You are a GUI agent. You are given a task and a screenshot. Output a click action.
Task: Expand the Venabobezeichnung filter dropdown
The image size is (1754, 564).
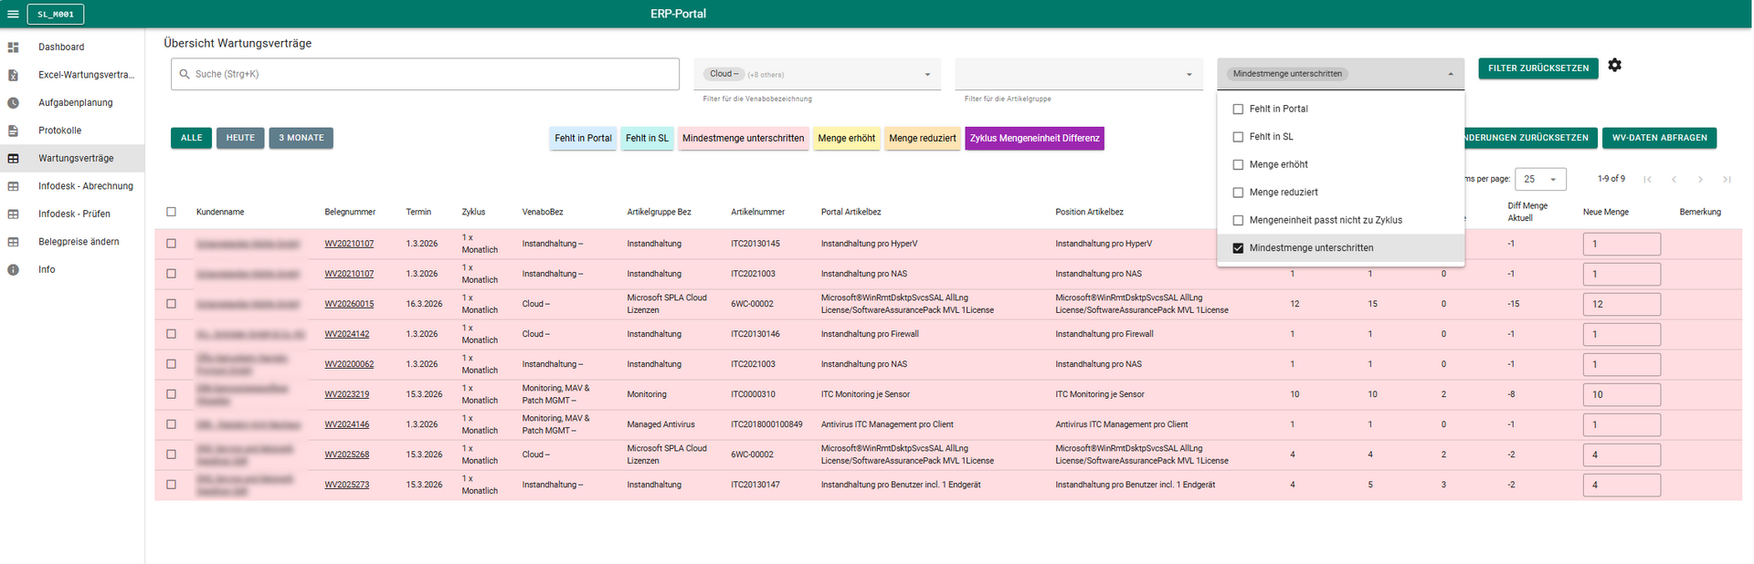[927, 75]
